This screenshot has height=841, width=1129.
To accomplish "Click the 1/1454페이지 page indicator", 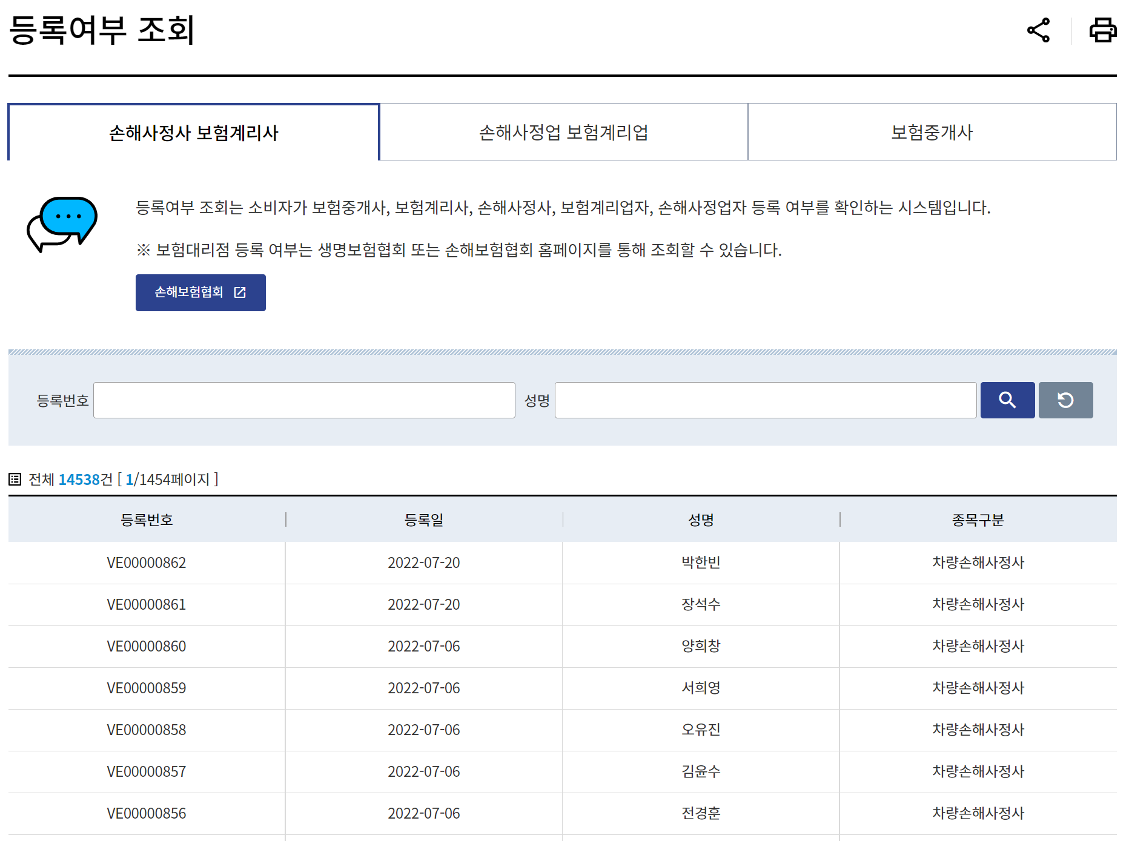I will (x=168, y=480).
